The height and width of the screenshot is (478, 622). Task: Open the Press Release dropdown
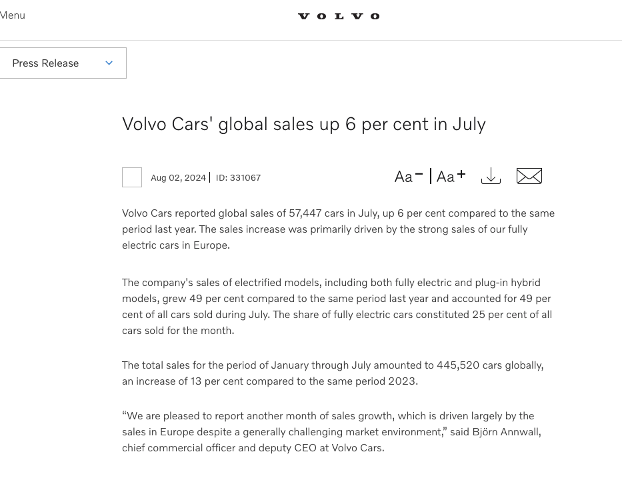[x=63, y=63]
